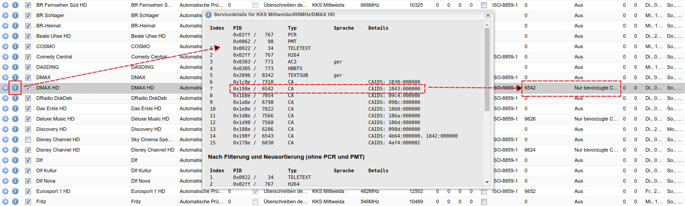Toggle the Fritz row checkbox

pyautogui.click(x=28, y=202)
